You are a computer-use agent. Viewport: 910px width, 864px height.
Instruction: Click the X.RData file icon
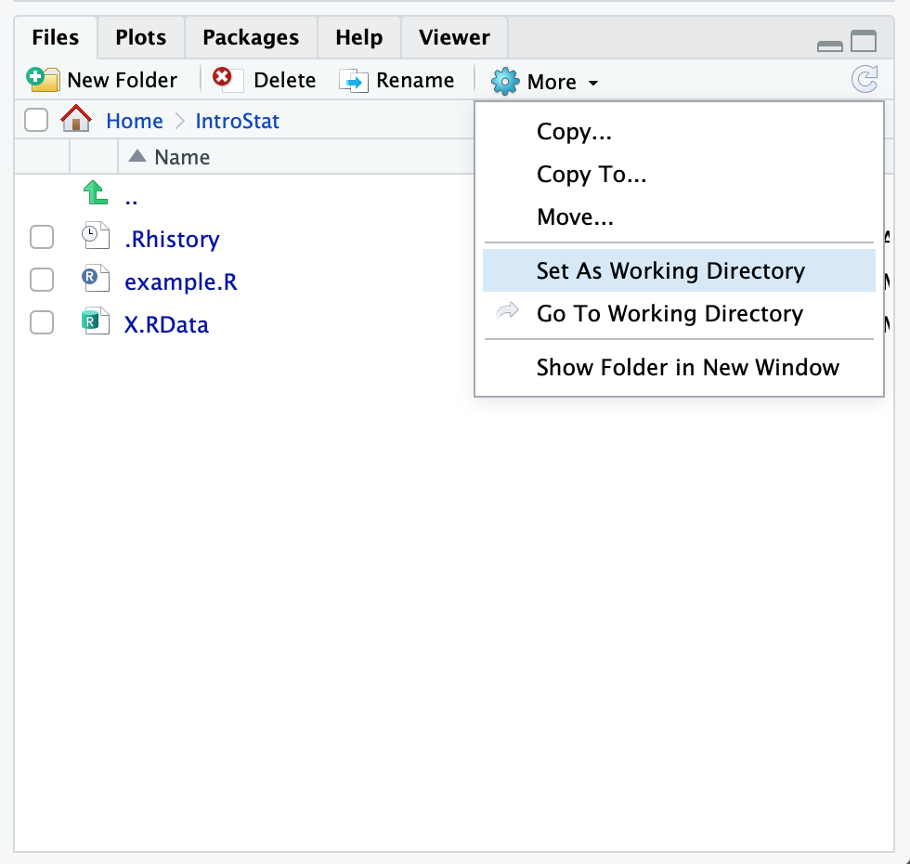pyautogui.click(x=96, y=321)
